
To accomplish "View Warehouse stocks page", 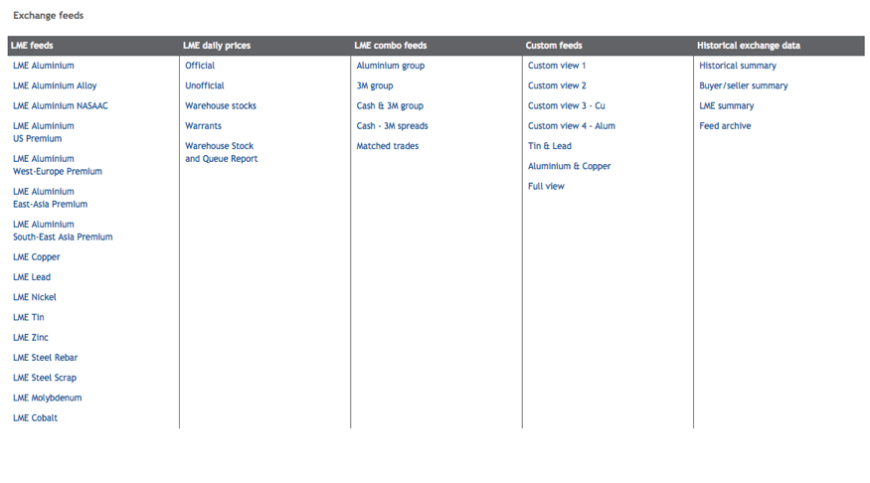I will tap(221, 105).
